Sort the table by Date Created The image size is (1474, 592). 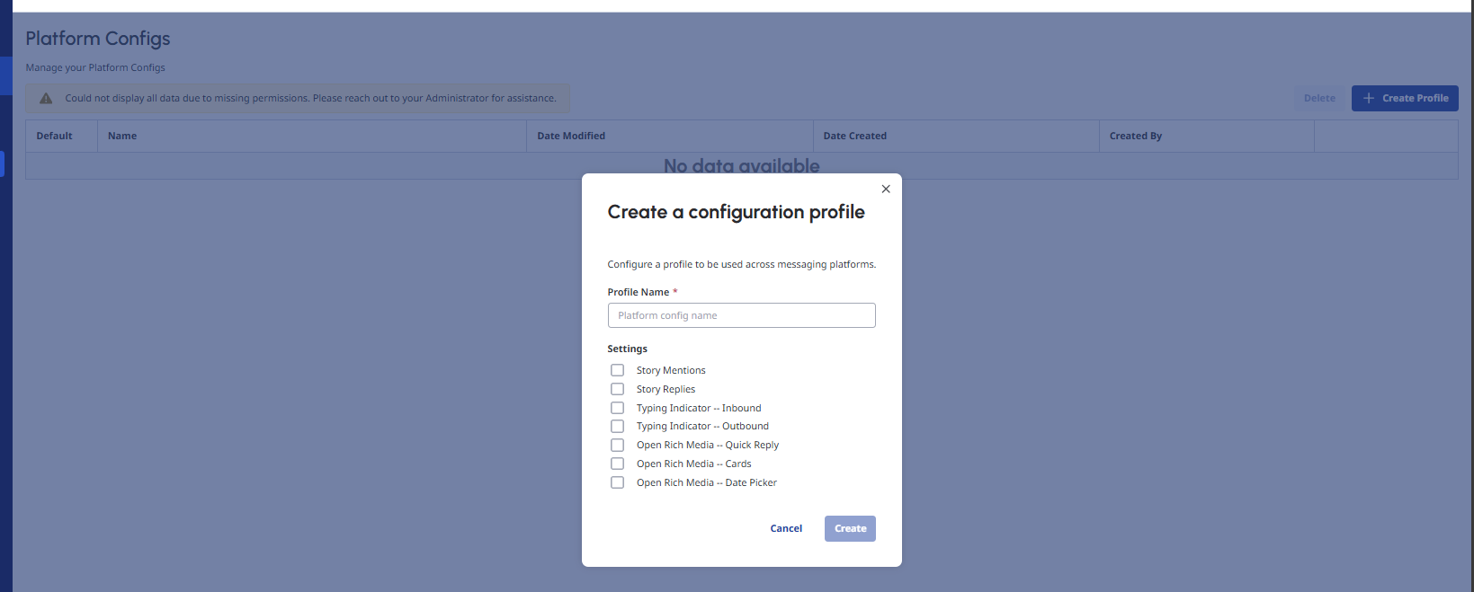coord(854,136)
